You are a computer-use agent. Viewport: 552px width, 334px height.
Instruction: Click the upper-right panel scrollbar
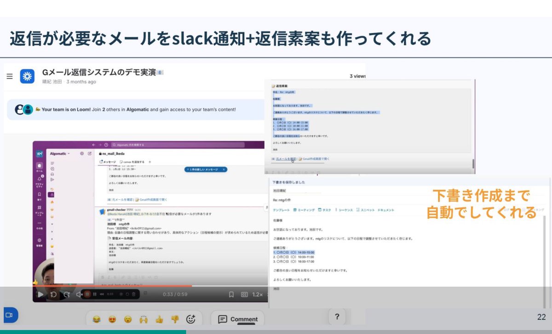[473, 164]
